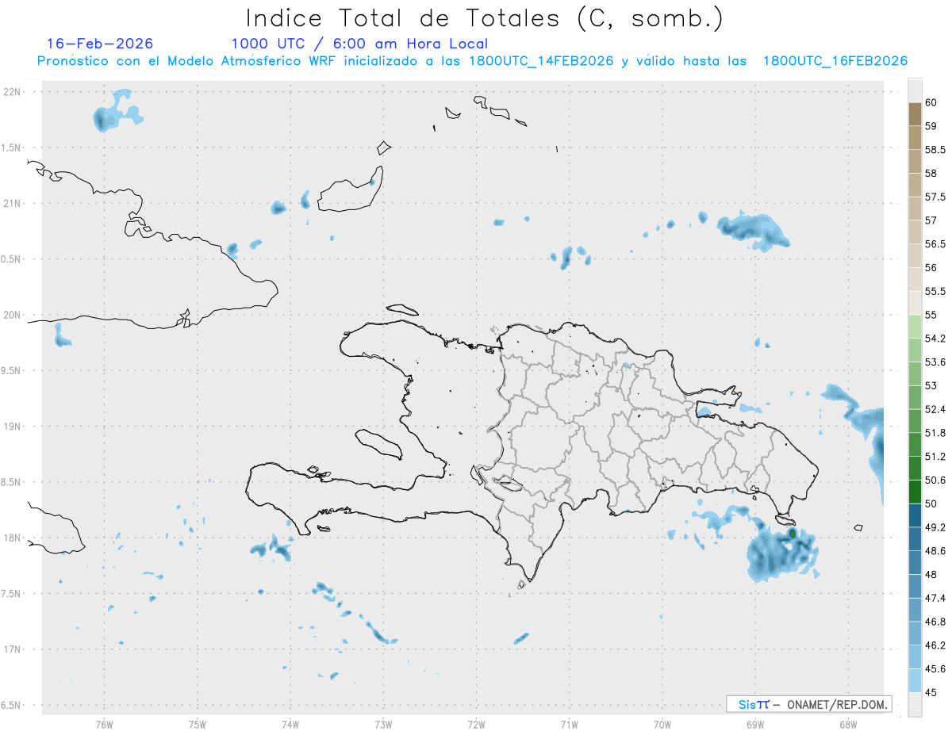Click the "57.5" colorbar value
The image size is (952, 735).
935,197
